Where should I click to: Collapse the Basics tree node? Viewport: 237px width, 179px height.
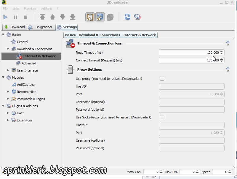tap(3, 35)
